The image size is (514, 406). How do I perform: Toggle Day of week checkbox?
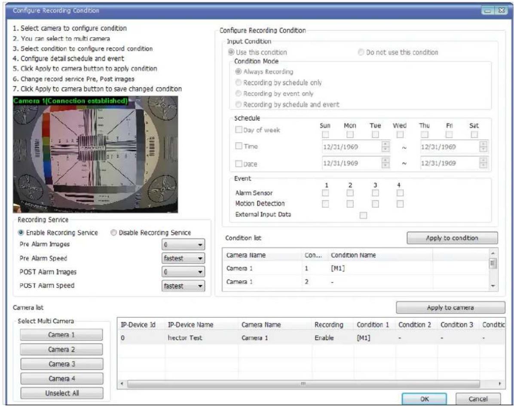tap(239, 130)
